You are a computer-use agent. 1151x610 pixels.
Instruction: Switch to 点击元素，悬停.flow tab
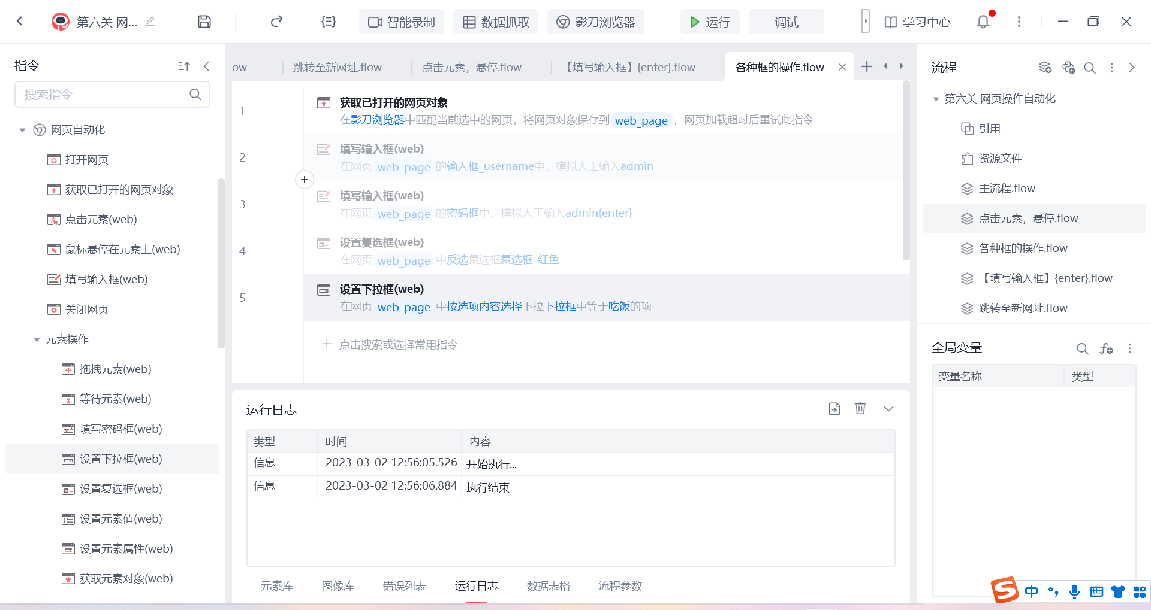(x=472, y=67)
